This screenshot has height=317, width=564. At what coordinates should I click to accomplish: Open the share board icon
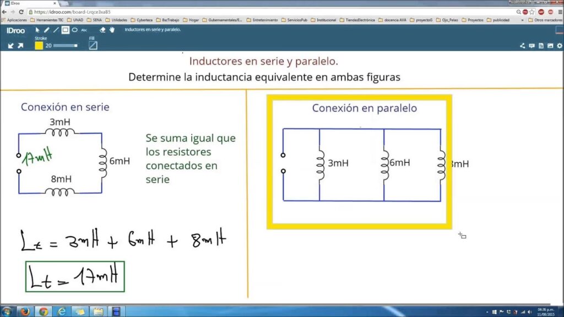[x=522, y=46]
